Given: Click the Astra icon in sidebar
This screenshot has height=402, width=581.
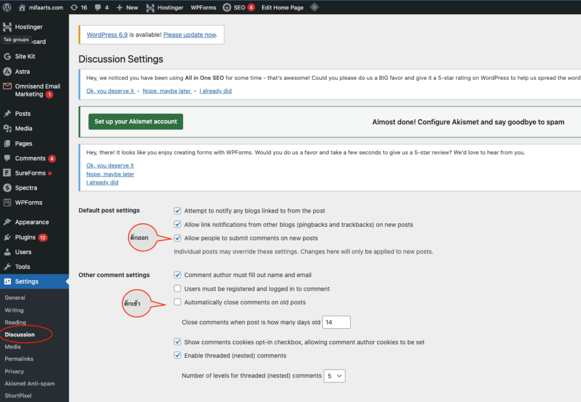Looking at the screenshot, I should click(7, 71).
